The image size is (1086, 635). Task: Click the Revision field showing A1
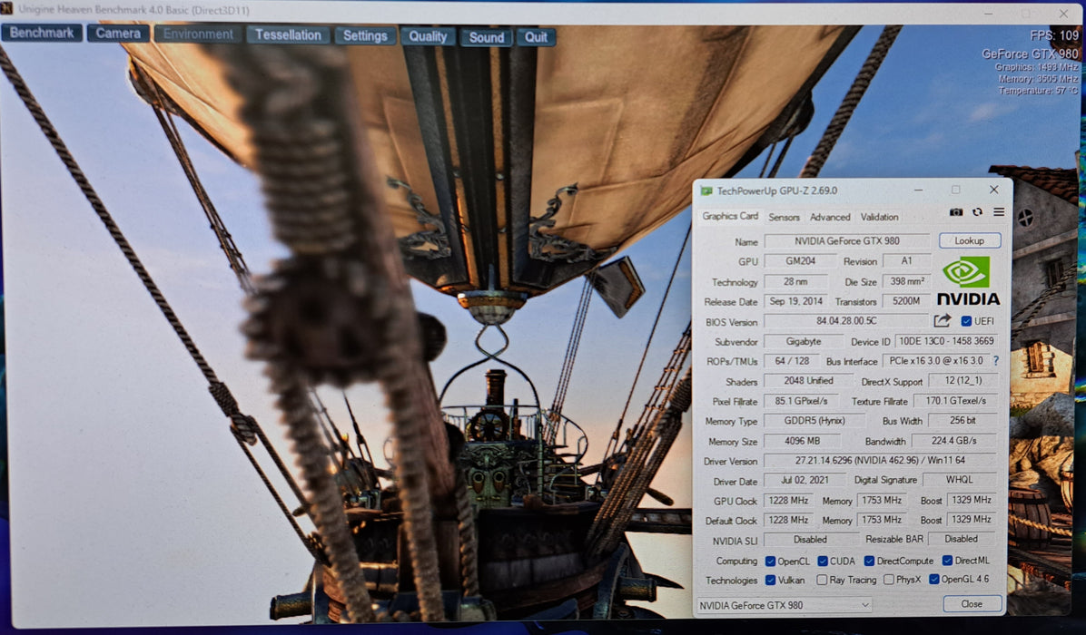point(906,260)
